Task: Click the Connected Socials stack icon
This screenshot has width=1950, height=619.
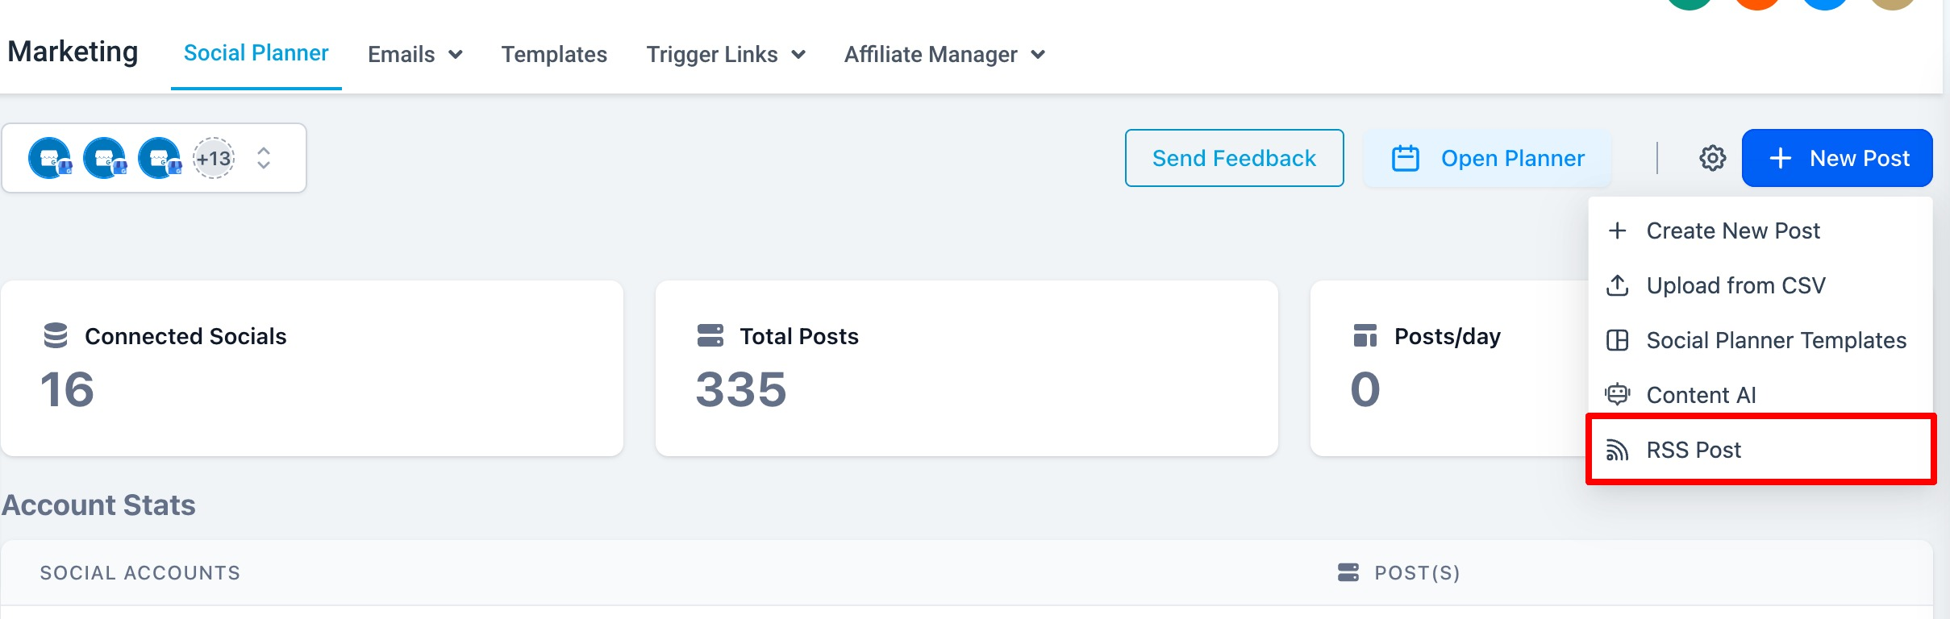Action: [56, 335]
